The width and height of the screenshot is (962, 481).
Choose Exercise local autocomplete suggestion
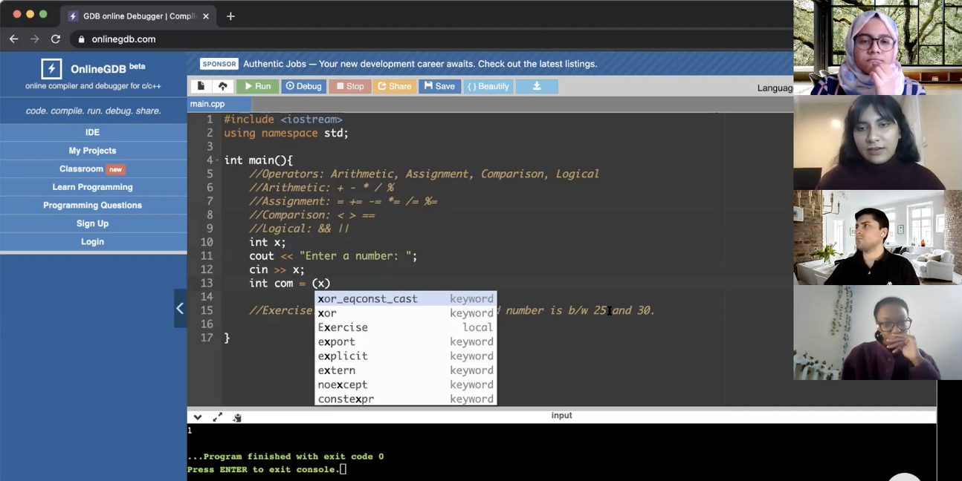(406, 327)
